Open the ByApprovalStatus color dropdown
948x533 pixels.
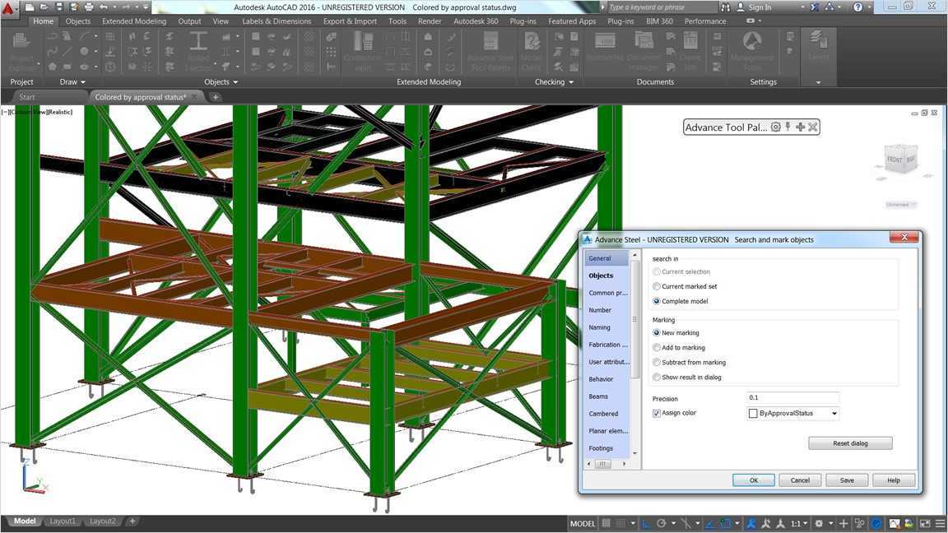pyautogui.click(x=834, y=414)
